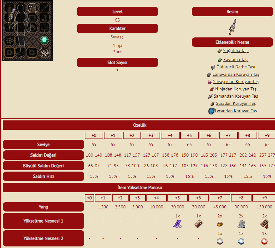
Task: Click the Kavrama Taşı green stone icon
Action: pos(220,60)
